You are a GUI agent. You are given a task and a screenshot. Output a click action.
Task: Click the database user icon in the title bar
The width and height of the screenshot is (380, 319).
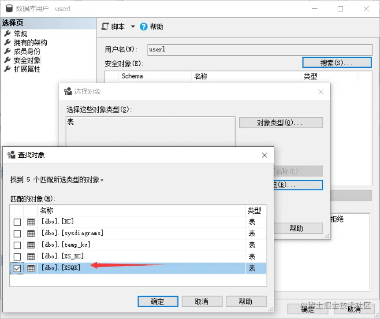tap(9, 8)
